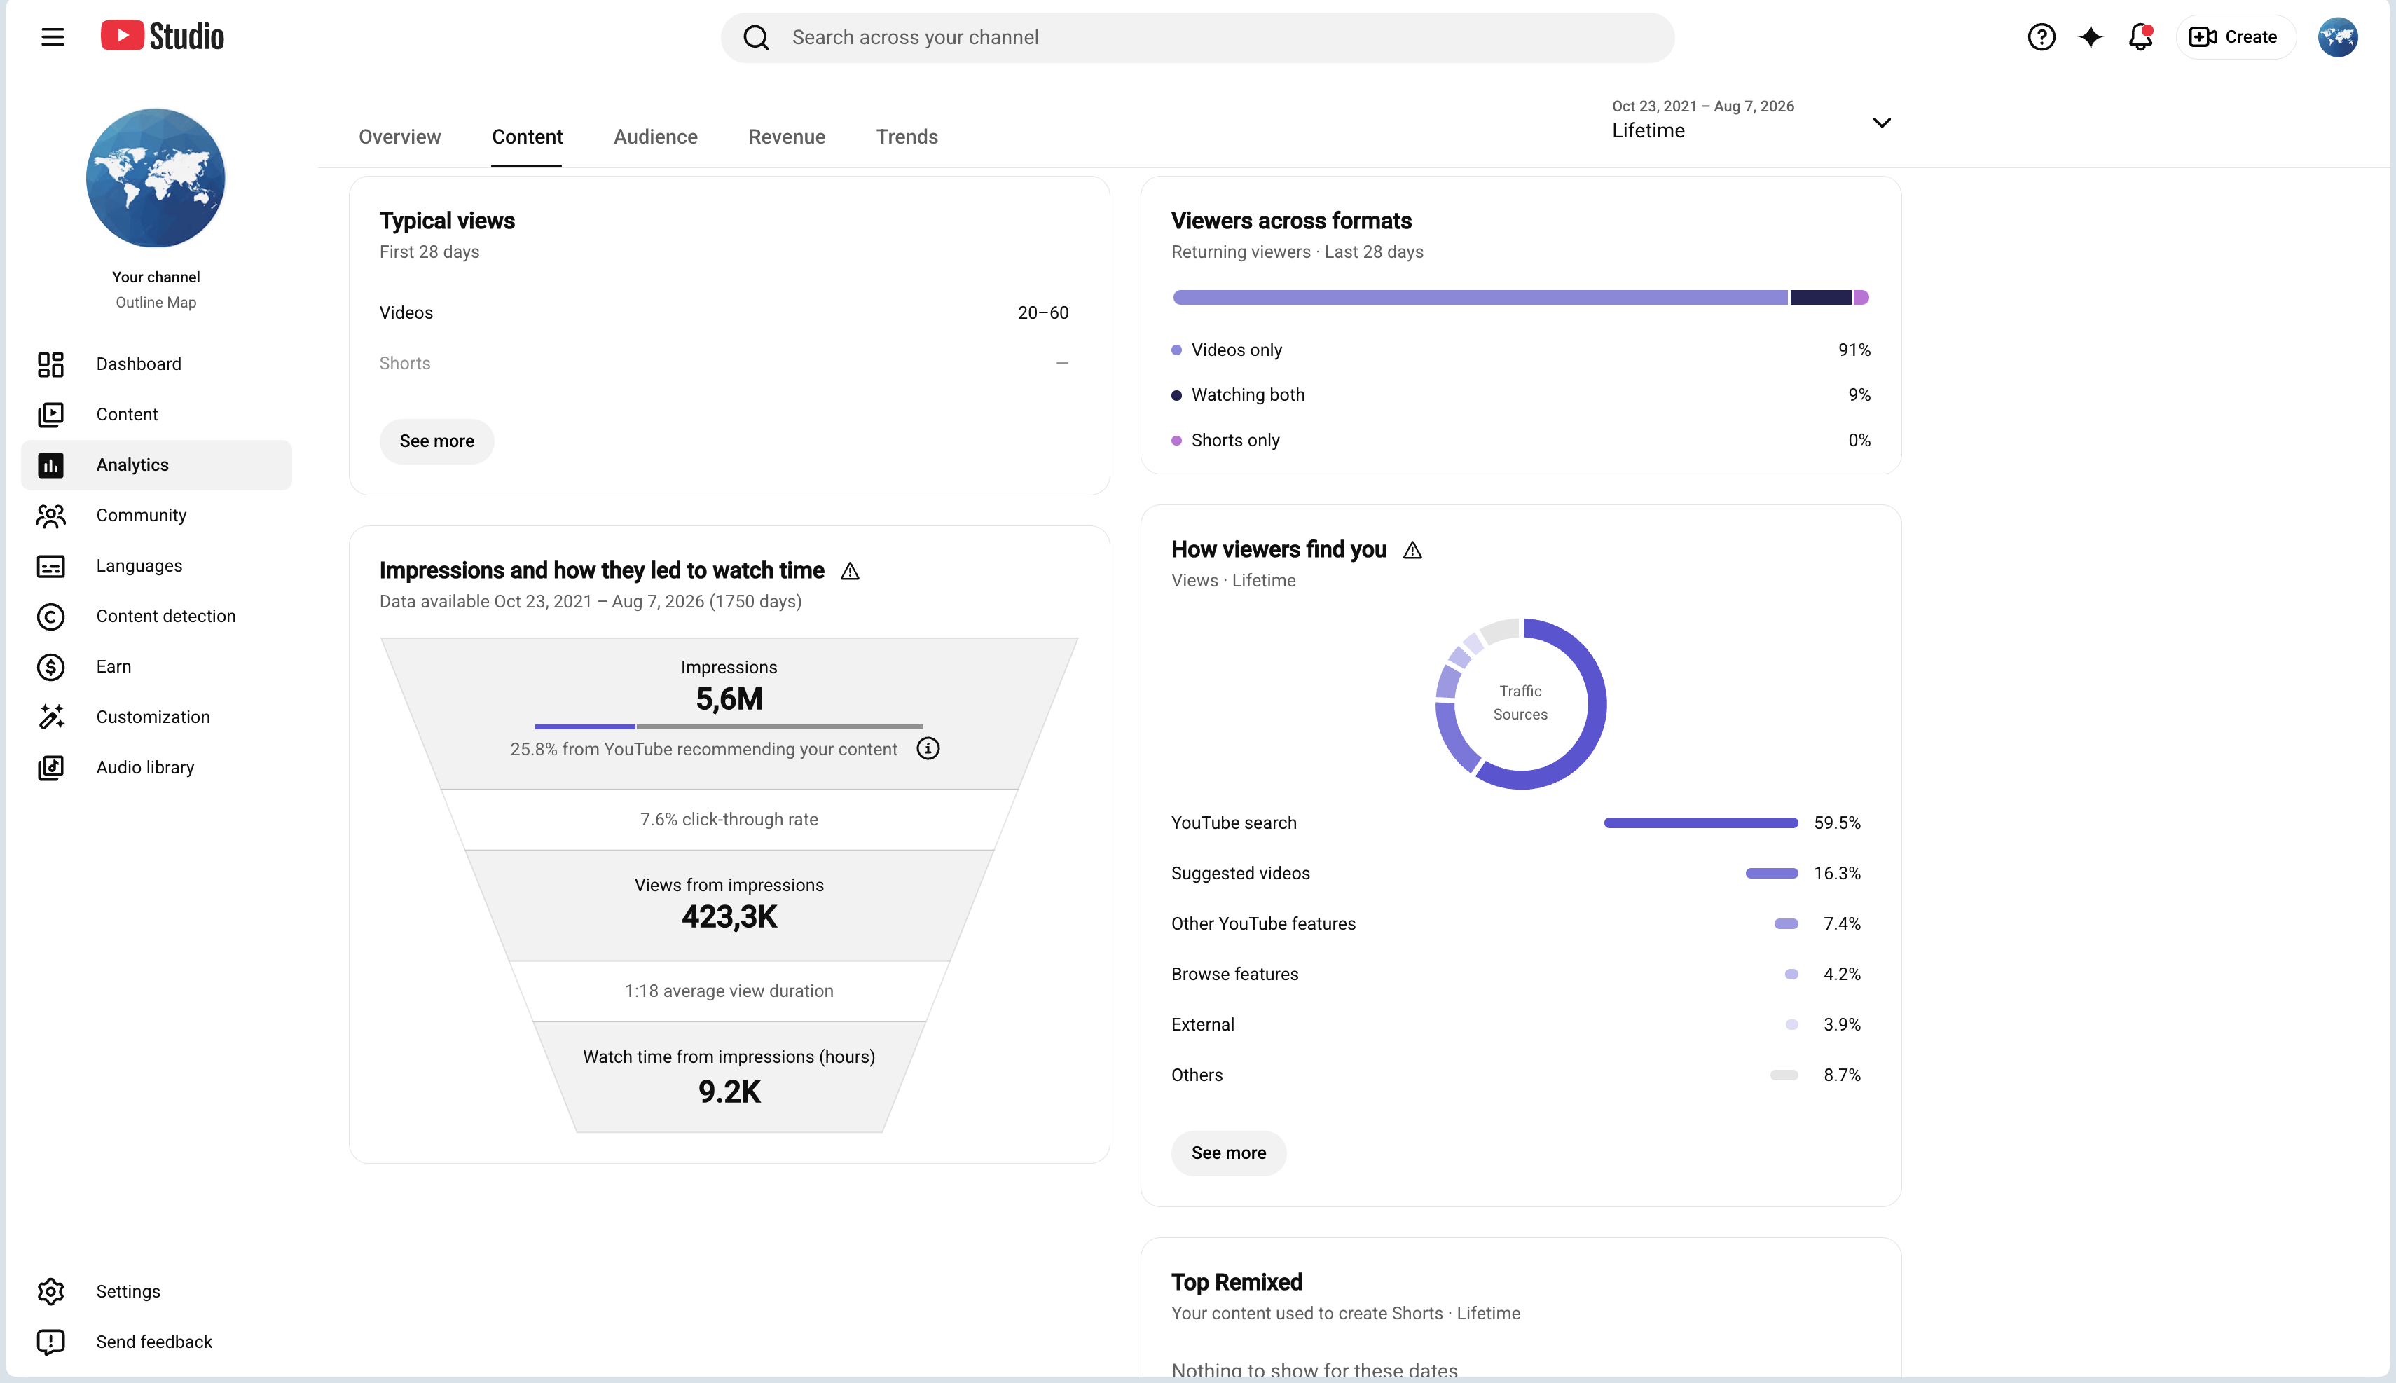Click the Search across your channel field

point(1197,37)
